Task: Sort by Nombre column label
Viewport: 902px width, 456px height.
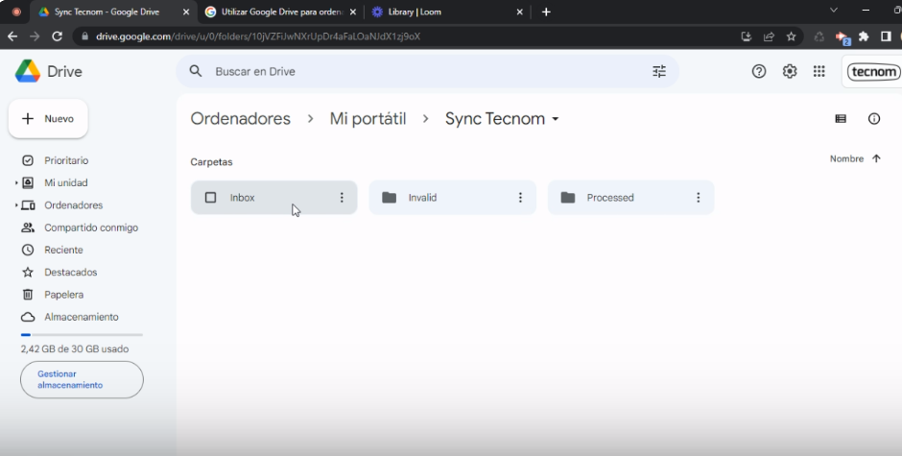Action: click(846, 158)
